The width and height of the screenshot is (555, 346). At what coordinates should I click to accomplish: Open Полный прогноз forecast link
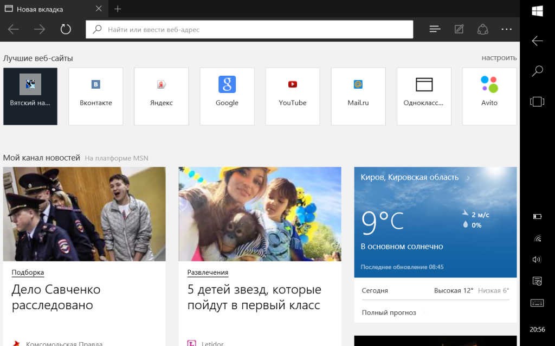[389, 312]
